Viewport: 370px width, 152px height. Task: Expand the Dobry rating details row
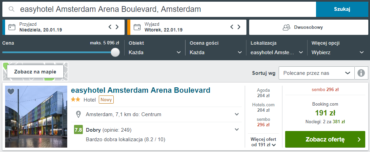[x=237, y=130]
